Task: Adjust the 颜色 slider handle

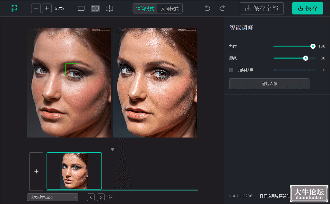Action: pos(305,58)
